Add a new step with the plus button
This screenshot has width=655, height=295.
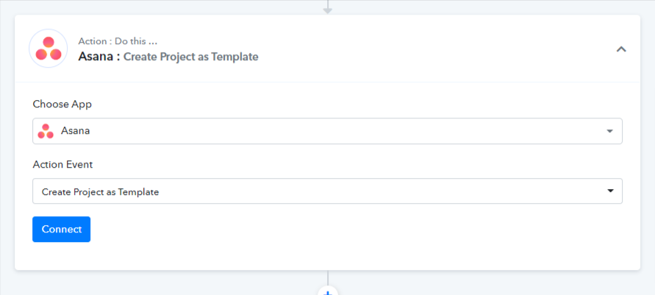(328, 291)
